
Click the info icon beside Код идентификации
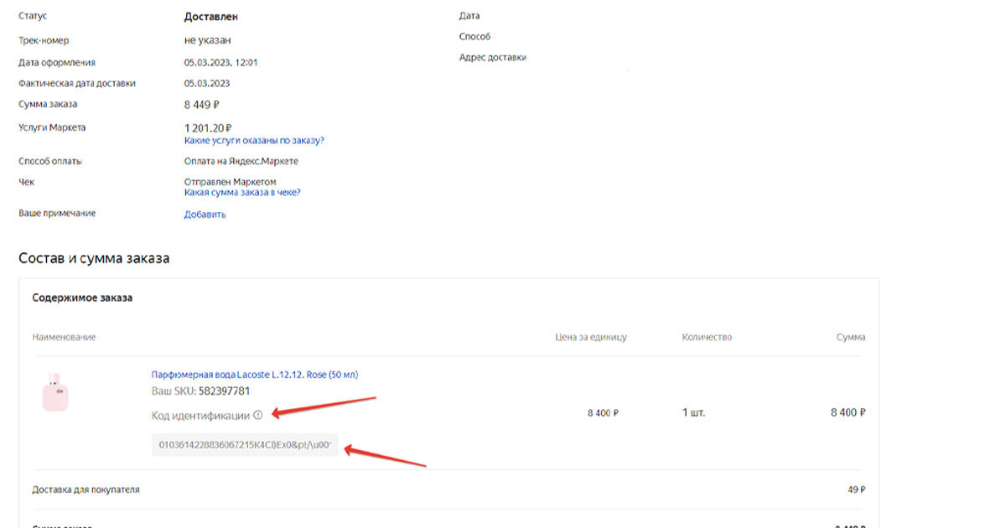[x=257, y=415]
